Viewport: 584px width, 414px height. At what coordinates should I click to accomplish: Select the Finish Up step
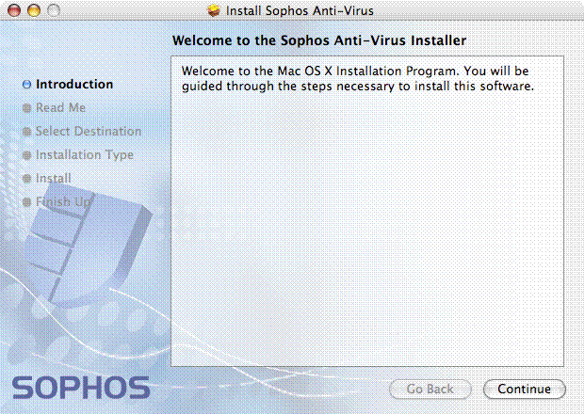63,202
